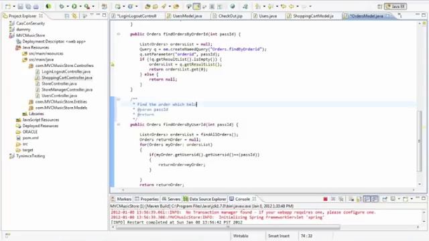Open the Run dropdown arrow
This screenshot has width=429, height=241.
point(80,6)
